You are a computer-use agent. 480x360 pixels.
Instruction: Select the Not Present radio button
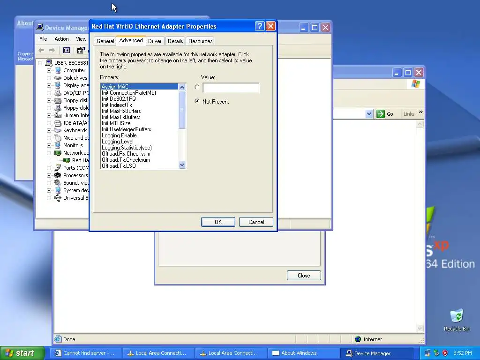197,101
